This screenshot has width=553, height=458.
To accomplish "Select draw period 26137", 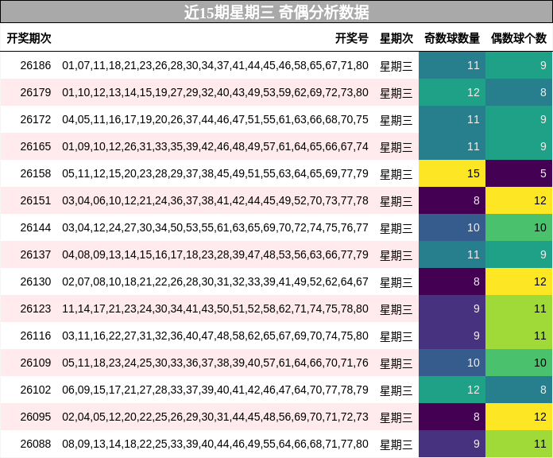I will (35, 254).
